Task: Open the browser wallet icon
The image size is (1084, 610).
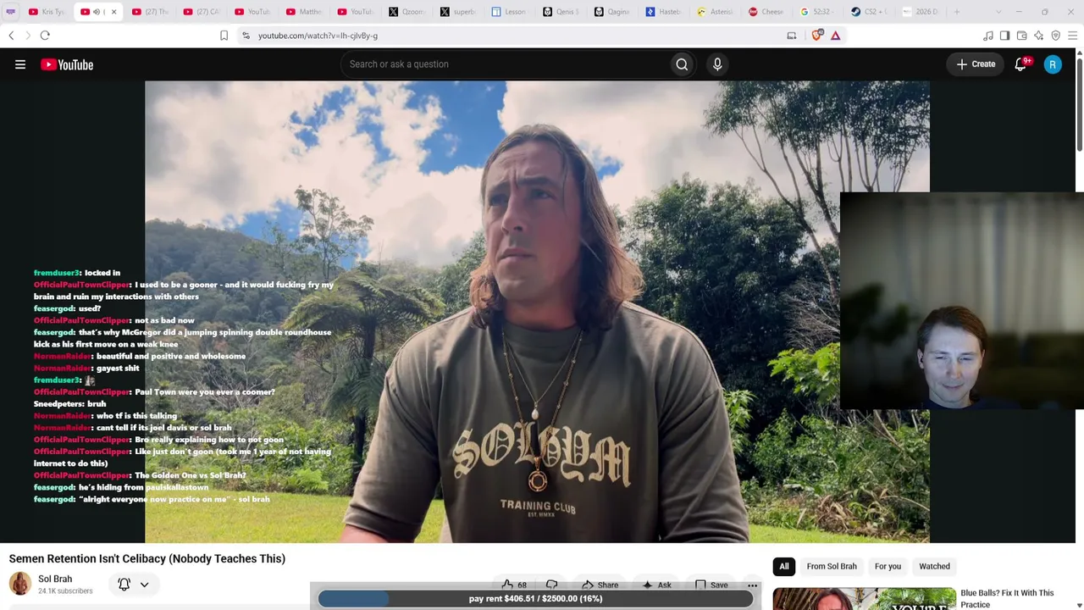Action: (x=1022, y=36)
